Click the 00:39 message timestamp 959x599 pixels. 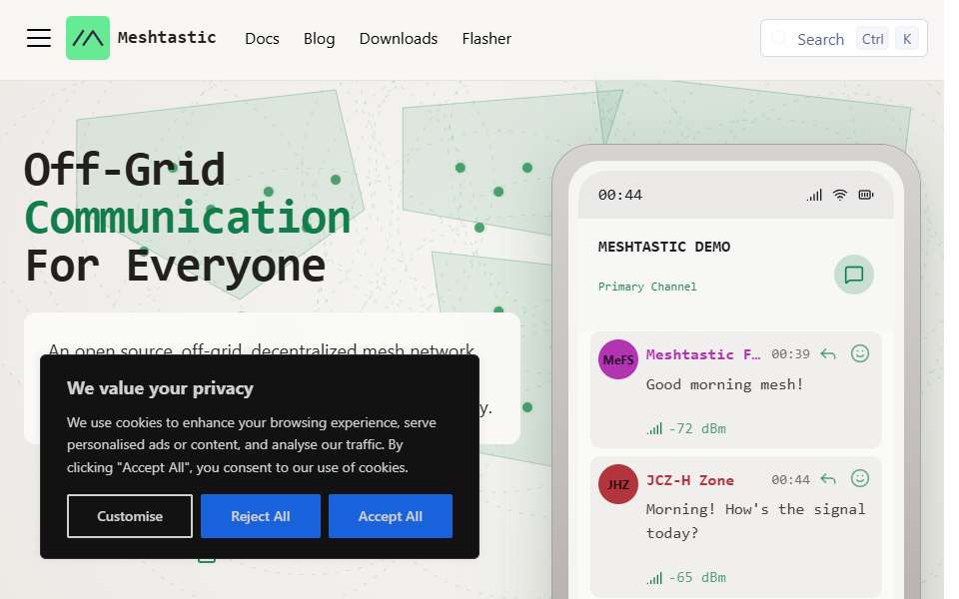[x=790, y=353]
